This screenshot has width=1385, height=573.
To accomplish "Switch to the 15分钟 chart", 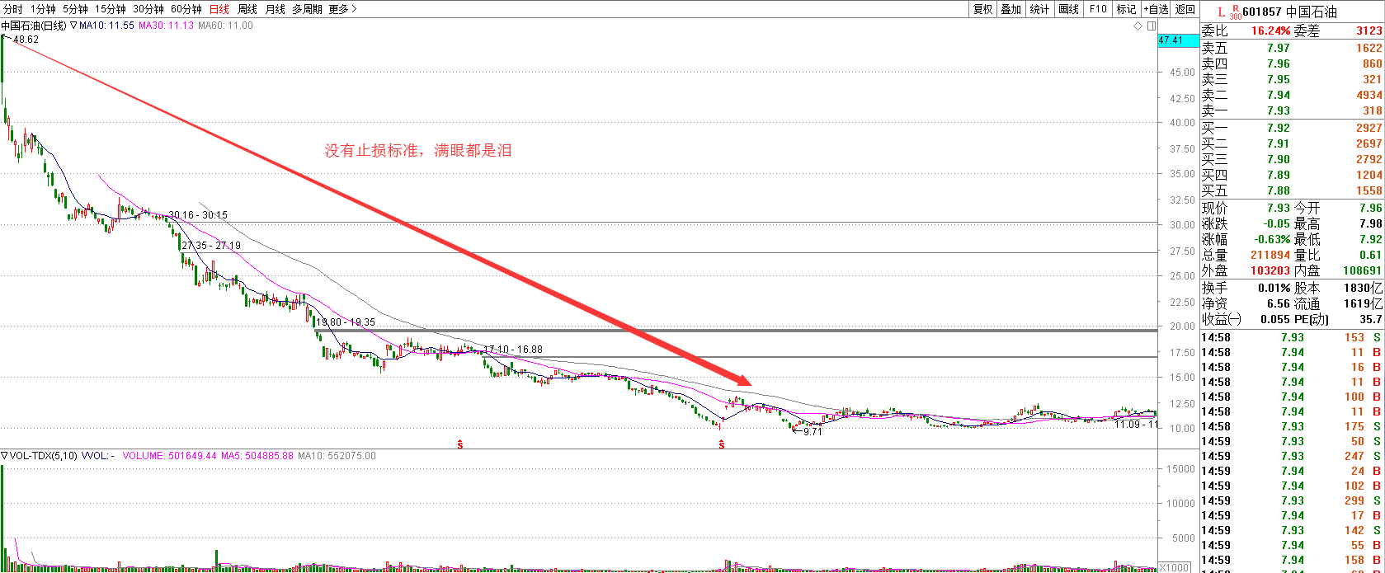I will 111,9.
